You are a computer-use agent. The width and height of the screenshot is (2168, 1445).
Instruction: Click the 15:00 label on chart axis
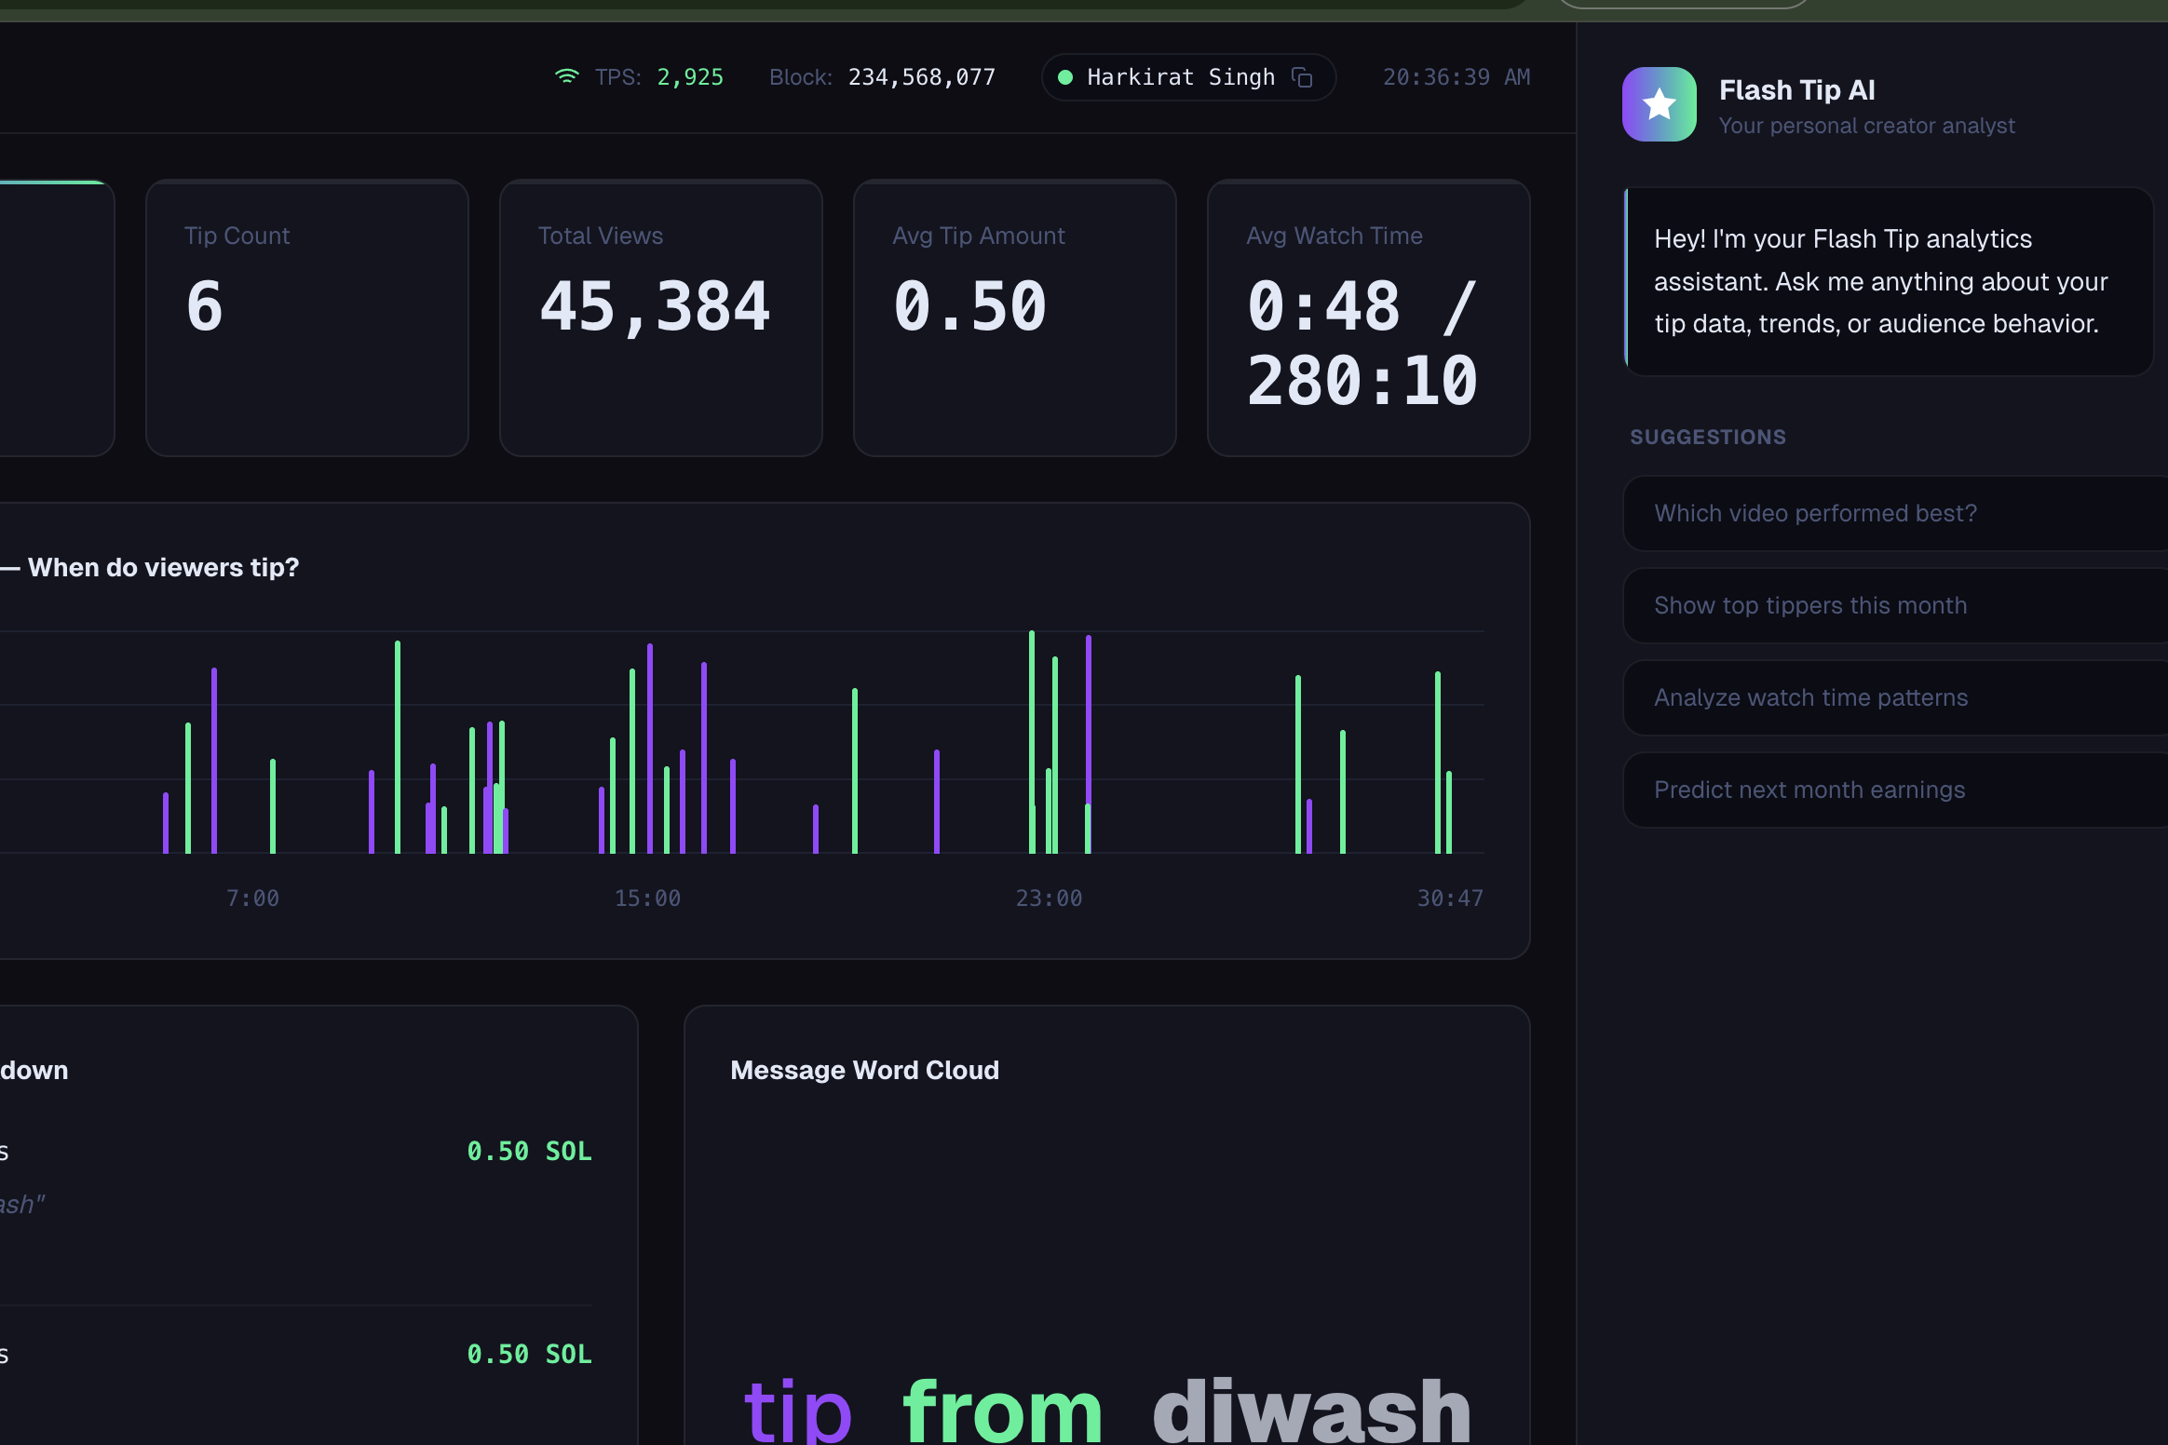click(x=647, y=898)
